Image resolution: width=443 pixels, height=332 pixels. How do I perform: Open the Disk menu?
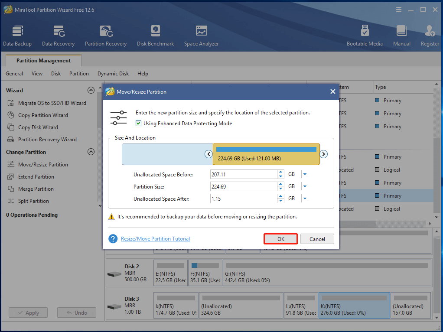pyautogui.click(x=56, y=73)
